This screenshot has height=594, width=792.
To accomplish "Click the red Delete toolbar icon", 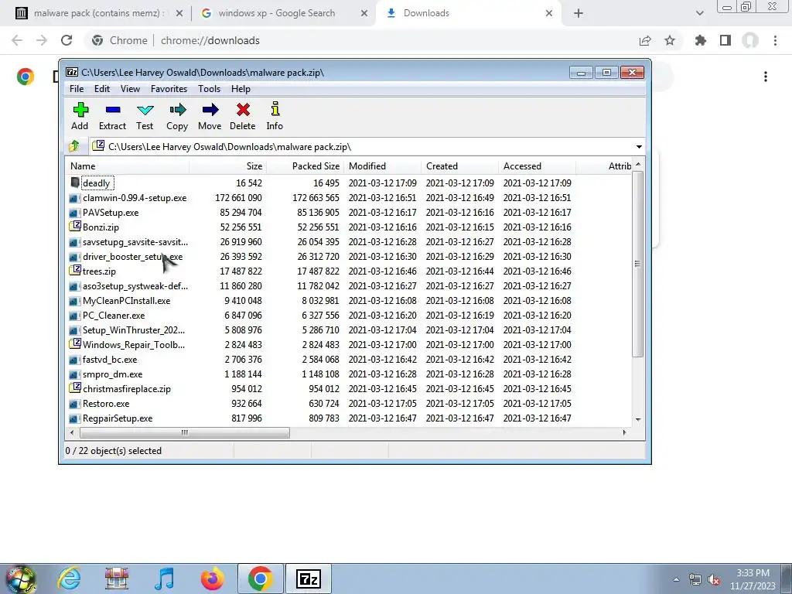I will click(242, 116).
